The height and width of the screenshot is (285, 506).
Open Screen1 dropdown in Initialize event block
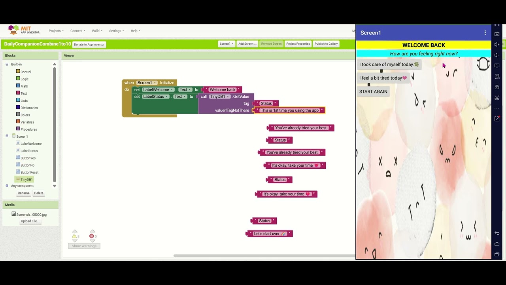(x=147, y=83)
